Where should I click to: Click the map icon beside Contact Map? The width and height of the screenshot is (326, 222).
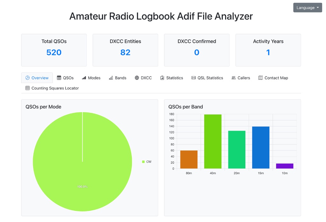pos(260,77)
